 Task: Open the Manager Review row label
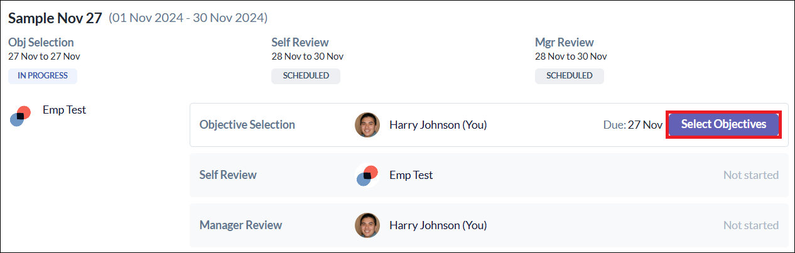[x=241, y=225]
